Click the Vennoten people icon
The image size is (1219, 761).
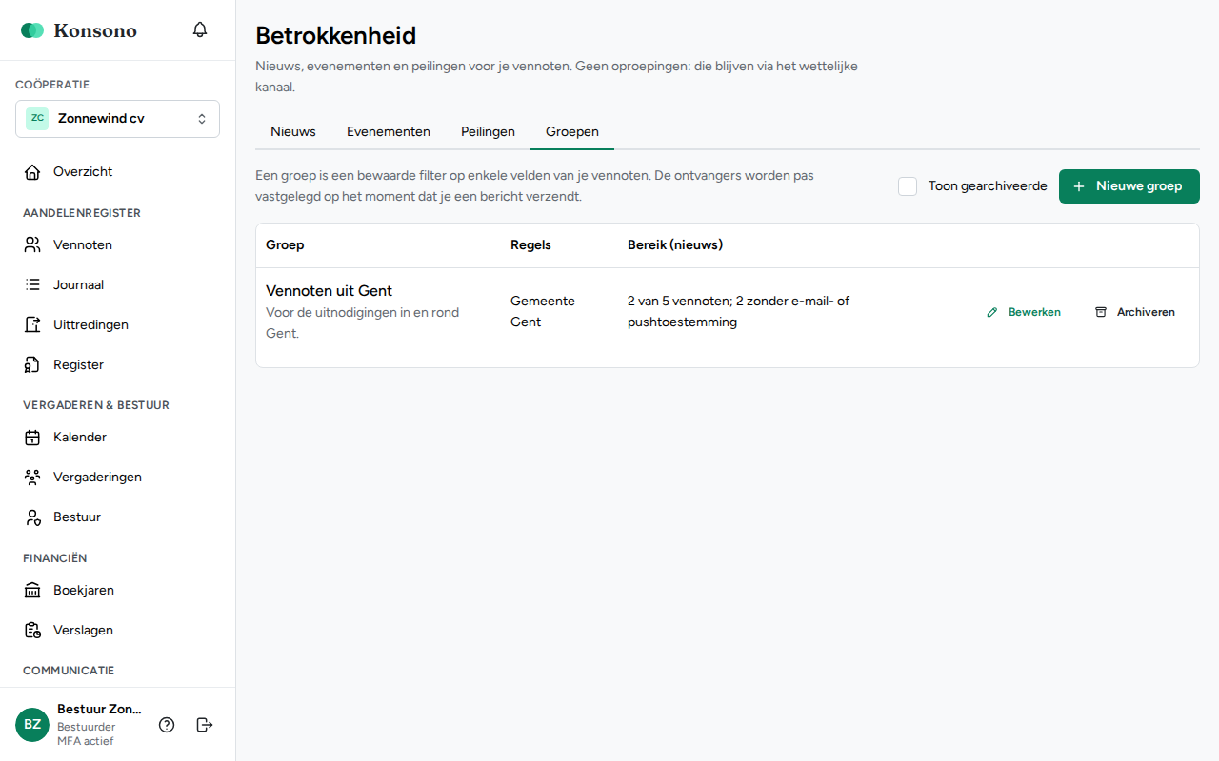(x=32, y=245)
